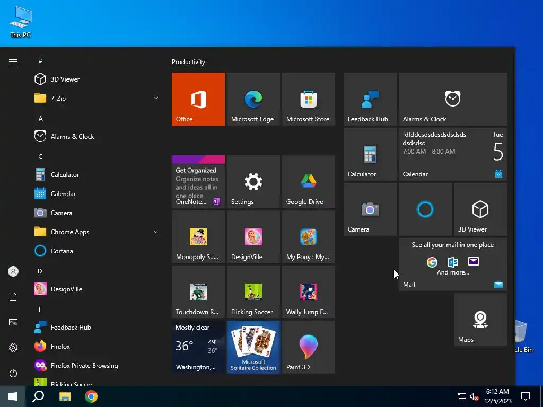Open the notification center icon

pyautogui.click(x=526, y=396)
